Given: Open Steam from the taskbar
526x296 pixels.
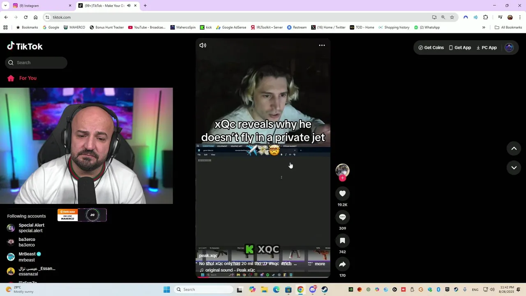Looking at the screenshot, I should tap(325, 289).
